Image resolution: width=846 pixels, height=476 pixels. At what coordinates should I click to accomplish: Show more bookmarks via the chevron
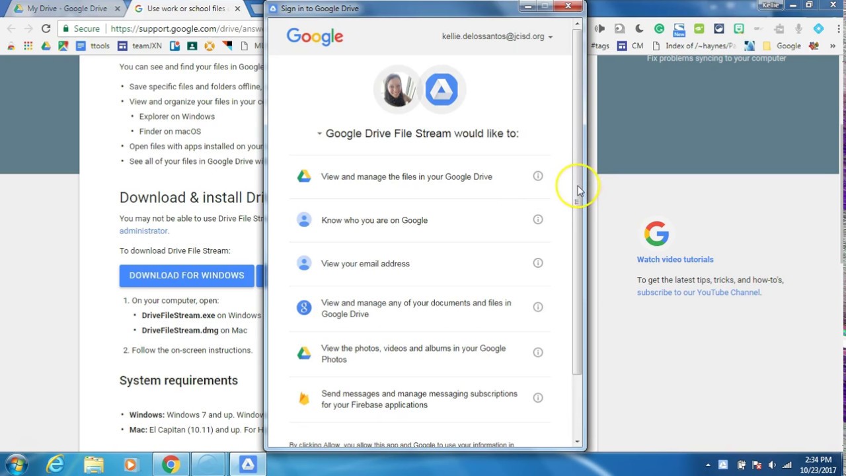point(833,46)
